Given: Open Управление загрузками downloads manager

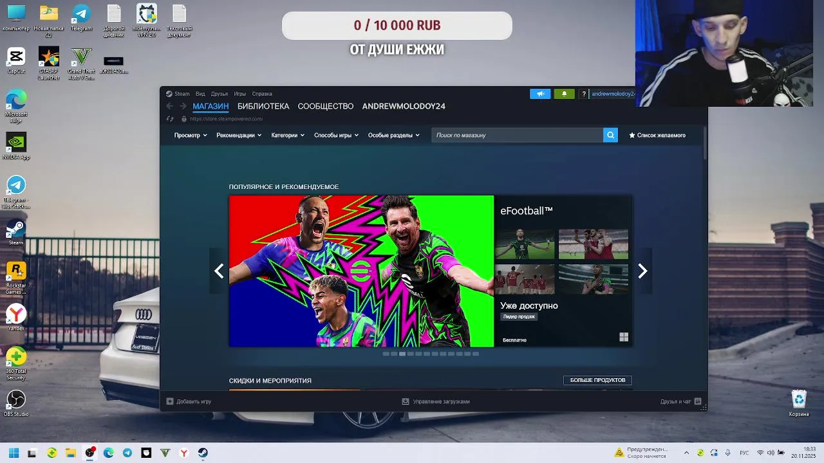Looking at the screenshot, I should pos(436,401).
